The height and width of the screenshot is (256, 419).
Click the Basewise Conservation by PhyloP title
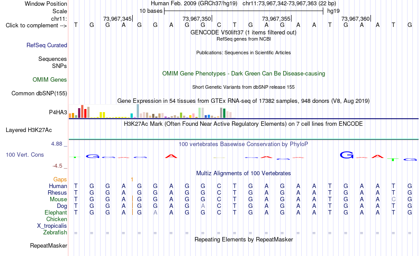[x=243, y=144]
